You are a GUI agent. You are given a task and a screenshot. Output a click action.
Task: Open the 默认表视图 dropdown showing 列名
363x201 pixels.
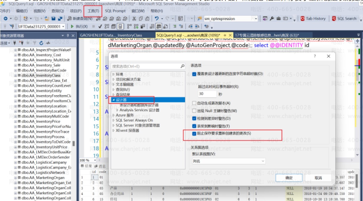pos(228,161)
